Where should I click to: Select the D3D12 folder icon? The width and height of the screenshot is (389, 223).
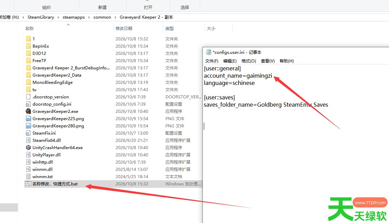tap(28, 53)
